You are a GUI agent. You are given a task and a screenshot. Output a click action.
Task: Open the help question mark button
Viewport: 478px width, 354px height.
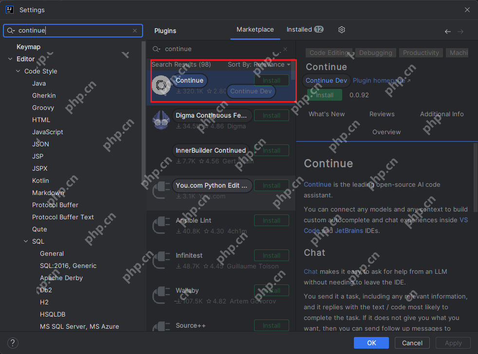pos(13,343)
